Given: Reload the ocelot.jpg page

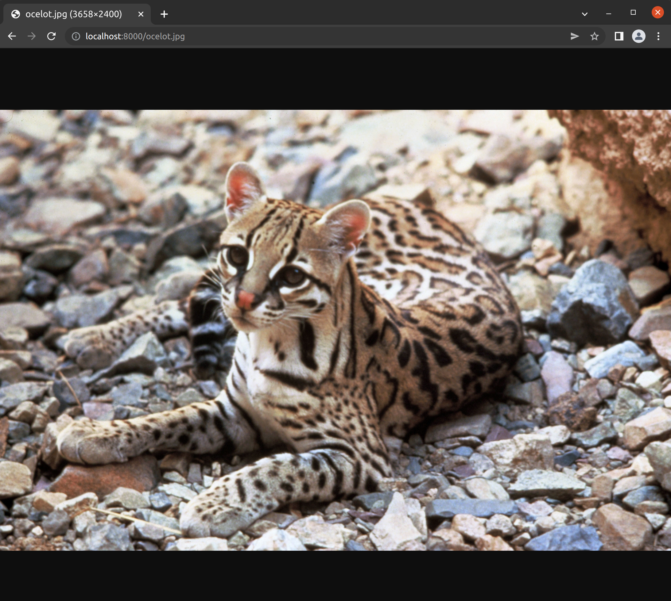Looking at the screenshot, I should (51, 36).
